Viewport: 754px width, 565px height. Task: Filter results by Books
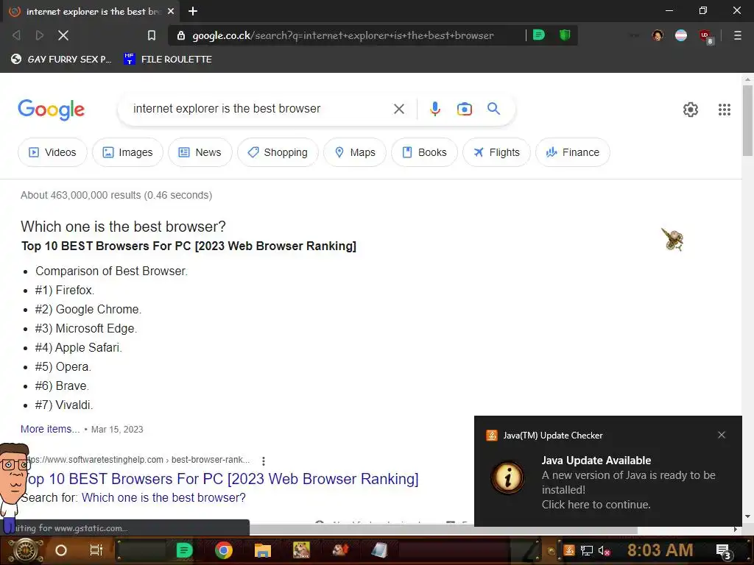pos(424,152)
